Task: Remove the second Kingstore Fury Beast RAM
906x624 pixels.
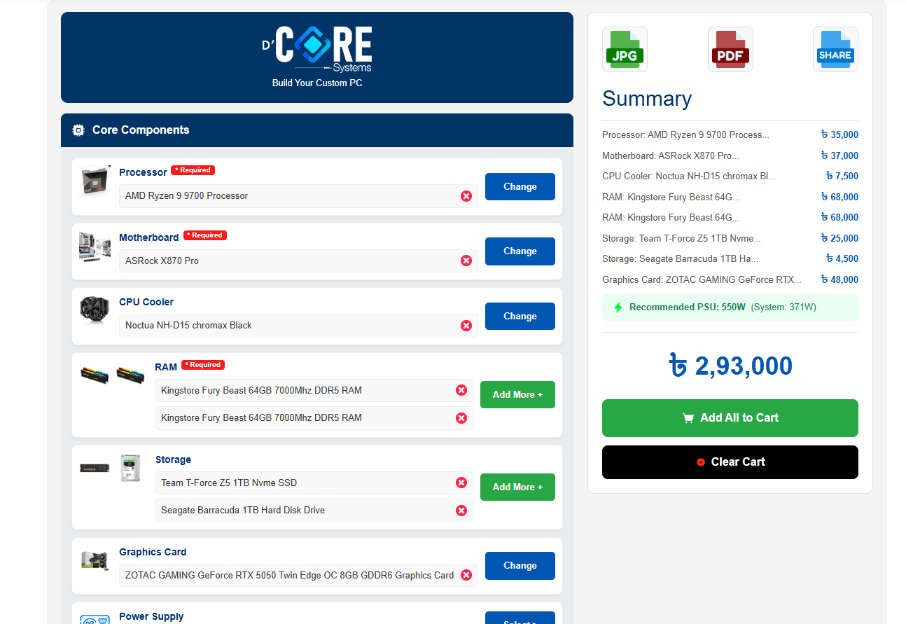Action: 461,418
